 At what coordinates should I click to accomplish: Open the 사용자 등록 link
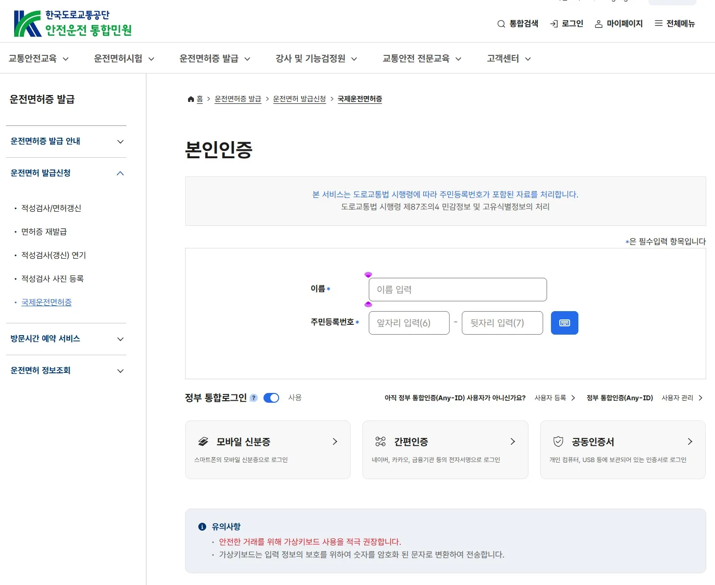(x=555, y=398)
